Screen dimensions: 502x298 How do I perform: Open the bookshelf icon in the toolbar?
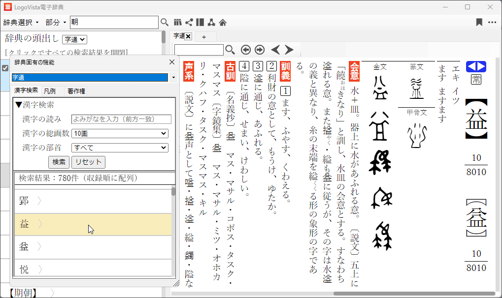pyautogui.click(x=178, y=22)
